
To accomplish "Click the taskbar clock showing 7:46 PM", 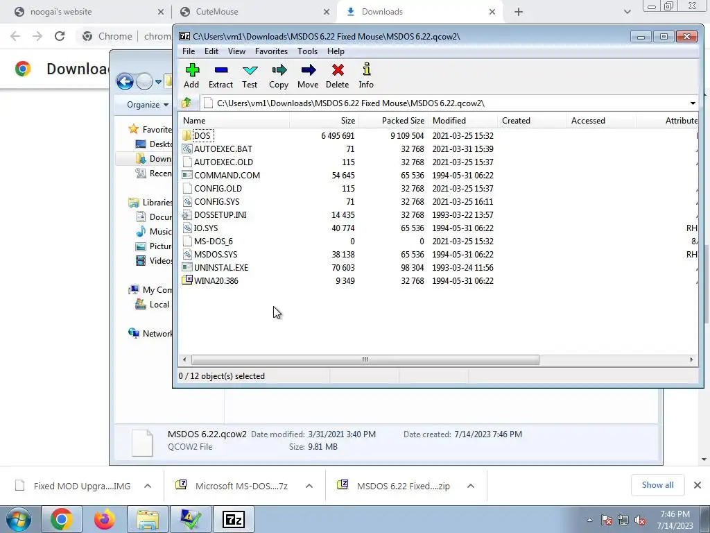I will (x=675, y=520).
